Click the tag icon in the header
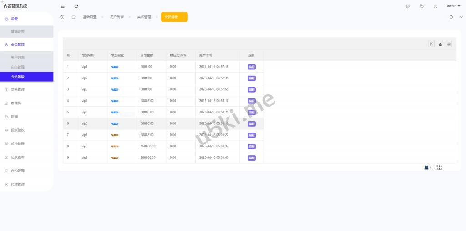The height and width of the screenshot is (231, 466). point(422,6)
